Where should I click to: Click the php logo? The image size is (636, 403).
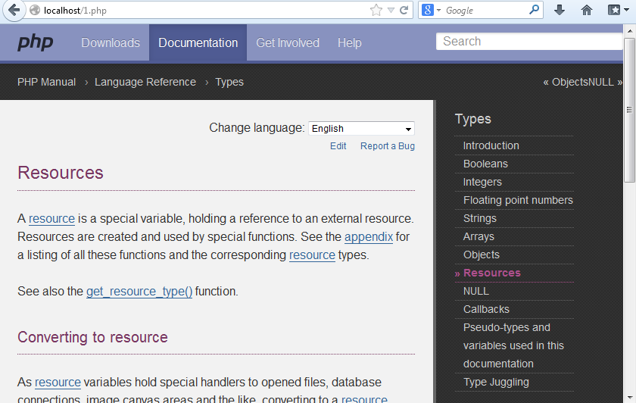(35, 42)
